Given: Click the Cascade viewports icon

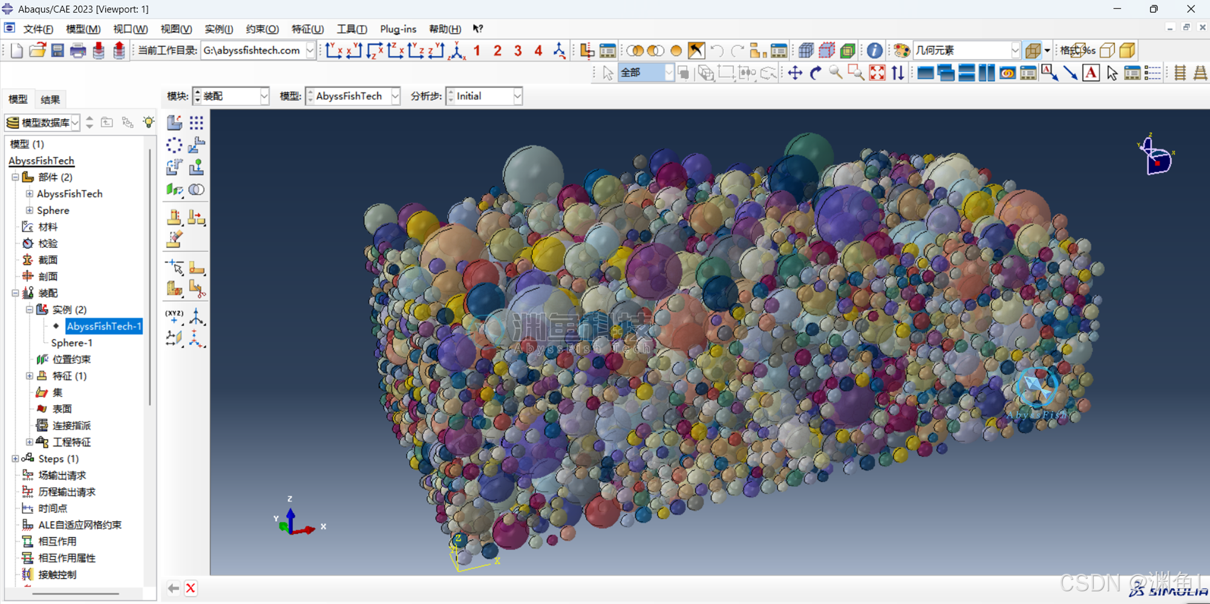Looking at the screenshot, I should point(946,73).
